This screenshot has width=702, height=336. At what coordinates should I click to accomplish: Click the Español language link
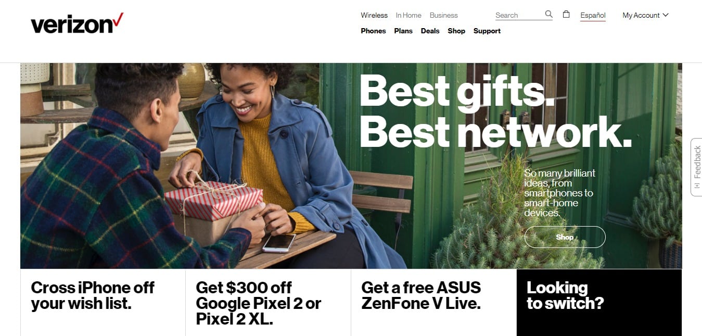593,16
